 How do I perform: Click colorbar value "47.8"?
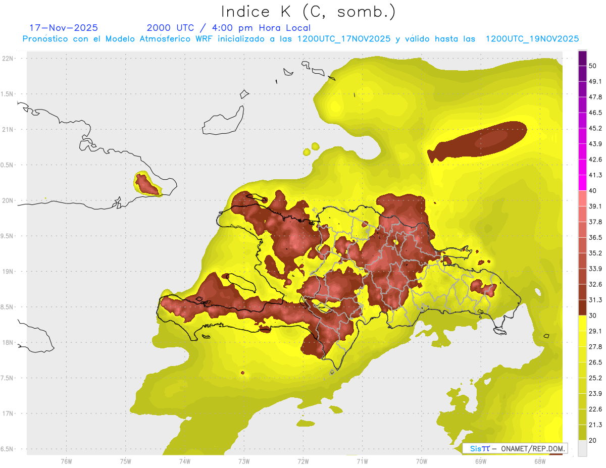[595, 97]
